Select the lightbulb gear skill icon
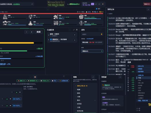Image resolution: width=151 pixels, height=113 pixels. [x=30, y=17]
